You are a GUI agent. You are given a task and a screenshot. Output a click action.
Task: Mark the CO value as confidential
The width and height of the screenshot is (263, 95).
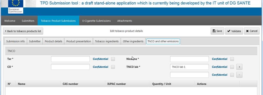113,67
